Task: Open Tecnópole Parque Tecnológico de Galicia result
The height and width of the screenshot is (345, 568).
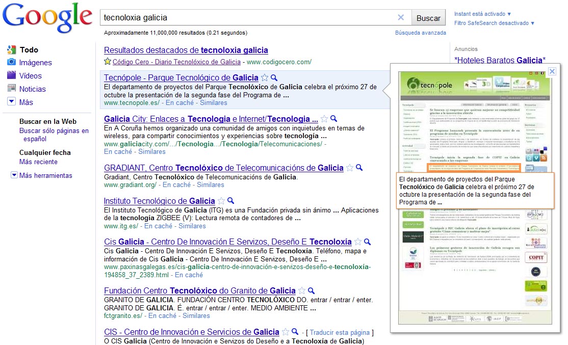Action: coord(181,77)
